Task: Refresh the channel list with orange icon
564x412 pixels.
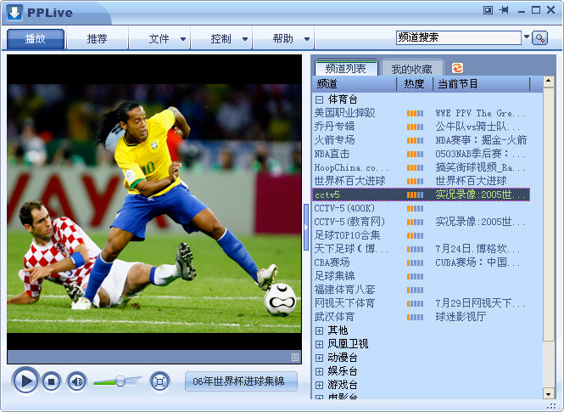Action: (x=457, y=68)
